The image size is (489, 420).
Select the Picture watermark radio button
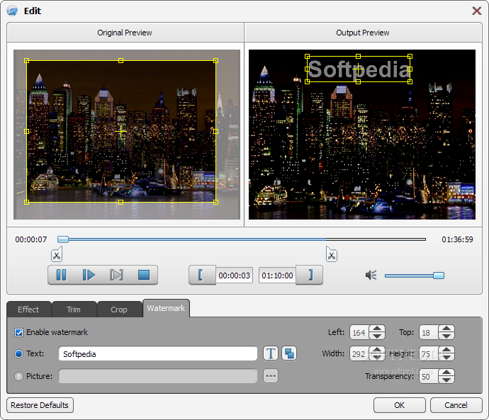tap(18, 376)
